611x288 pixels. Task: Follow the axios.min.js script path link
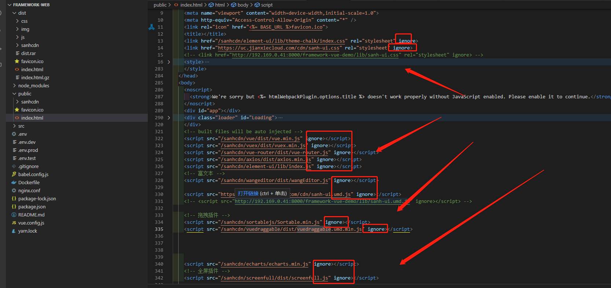coord(266,160)
